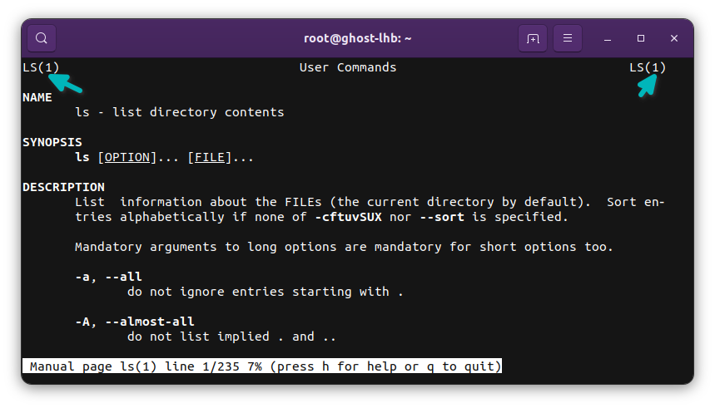Open the terminal search icon
Screen dimensions: 715x408
click(x=42, y=38)
